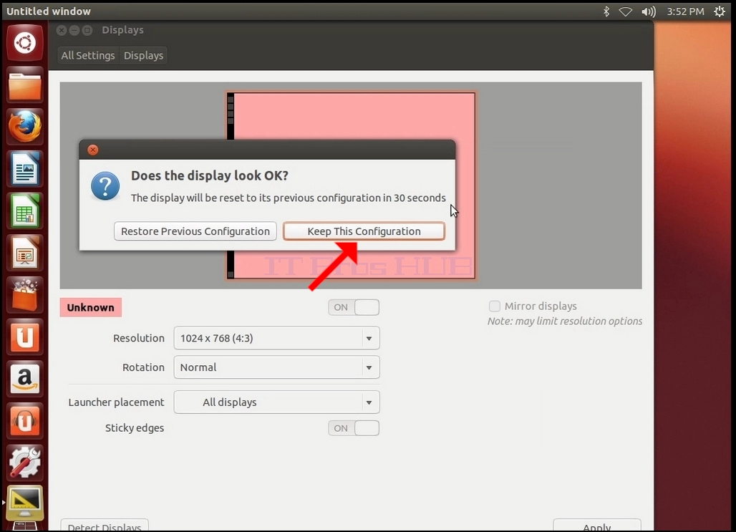Open the sound volume indicator menu
Viewport: 736px width, 532px height.
(648, 11)
